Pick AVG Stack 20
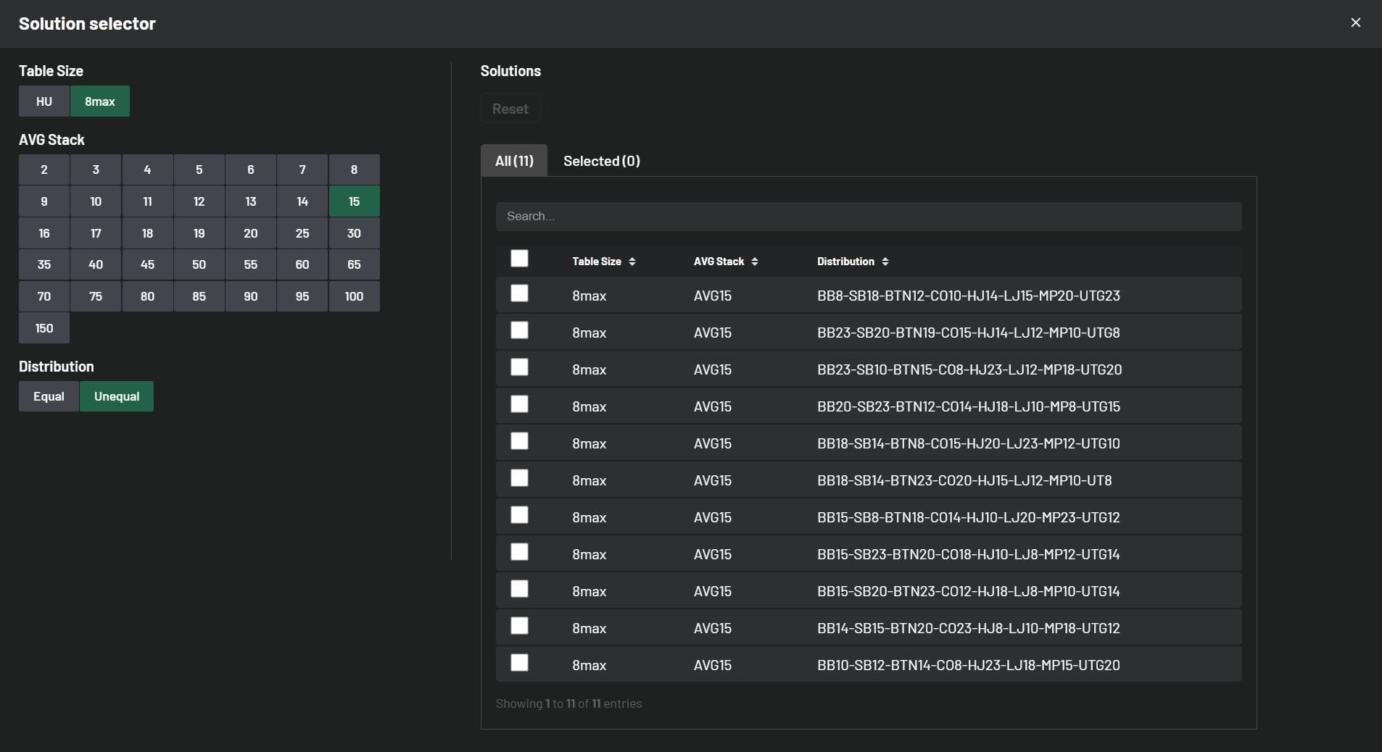The width and height of the screenshot is (1382, 752). point(251,233)
